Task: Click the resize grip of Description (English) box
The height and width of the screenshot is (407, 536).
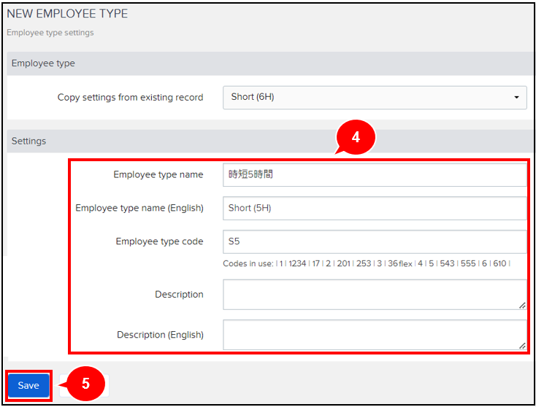Action: (x=522, y=346)
